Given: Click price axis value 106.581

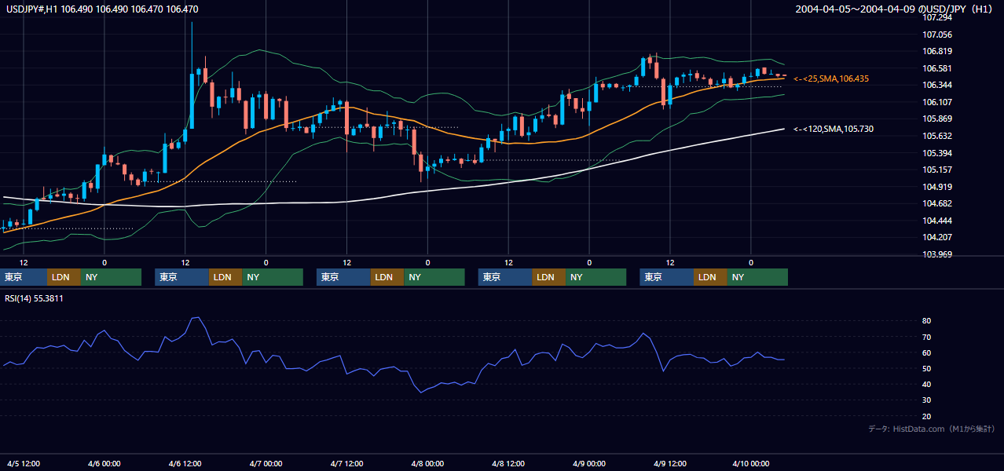Looking at the screenshot, I should coord(937,68).
